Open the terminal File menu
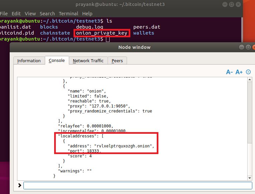 pos(4,14)
